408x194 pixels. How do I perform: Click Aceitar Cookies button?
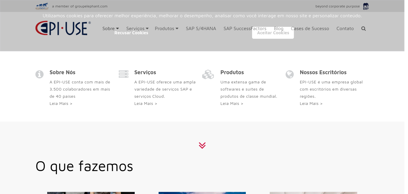[x=273, y=33]
